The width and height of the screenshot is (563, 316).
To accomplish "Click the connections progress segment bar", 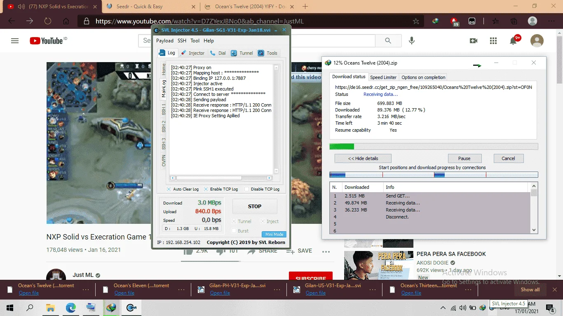I will pyautogui.click(x=434, y=175).
